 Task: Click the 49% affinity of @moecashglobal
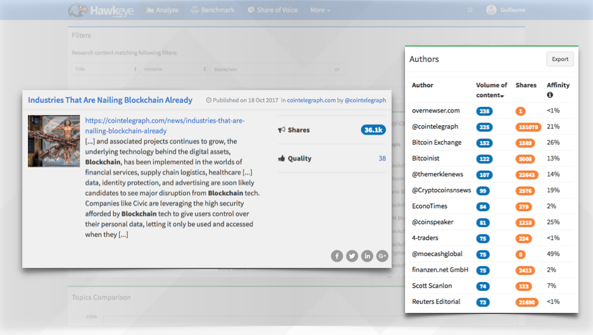(553, 254)
